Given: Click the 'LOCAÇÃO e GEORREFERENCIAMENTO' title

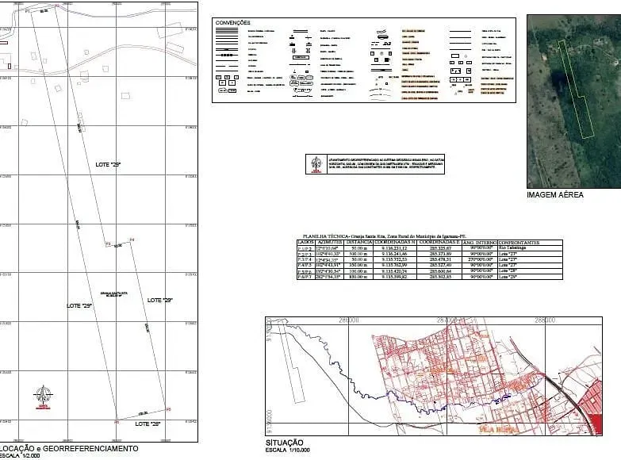Looking at the screenshot, I should coord(69,449).
